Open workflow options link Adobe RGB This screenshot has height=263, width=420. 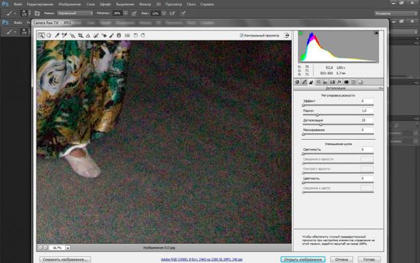[202, 259]
